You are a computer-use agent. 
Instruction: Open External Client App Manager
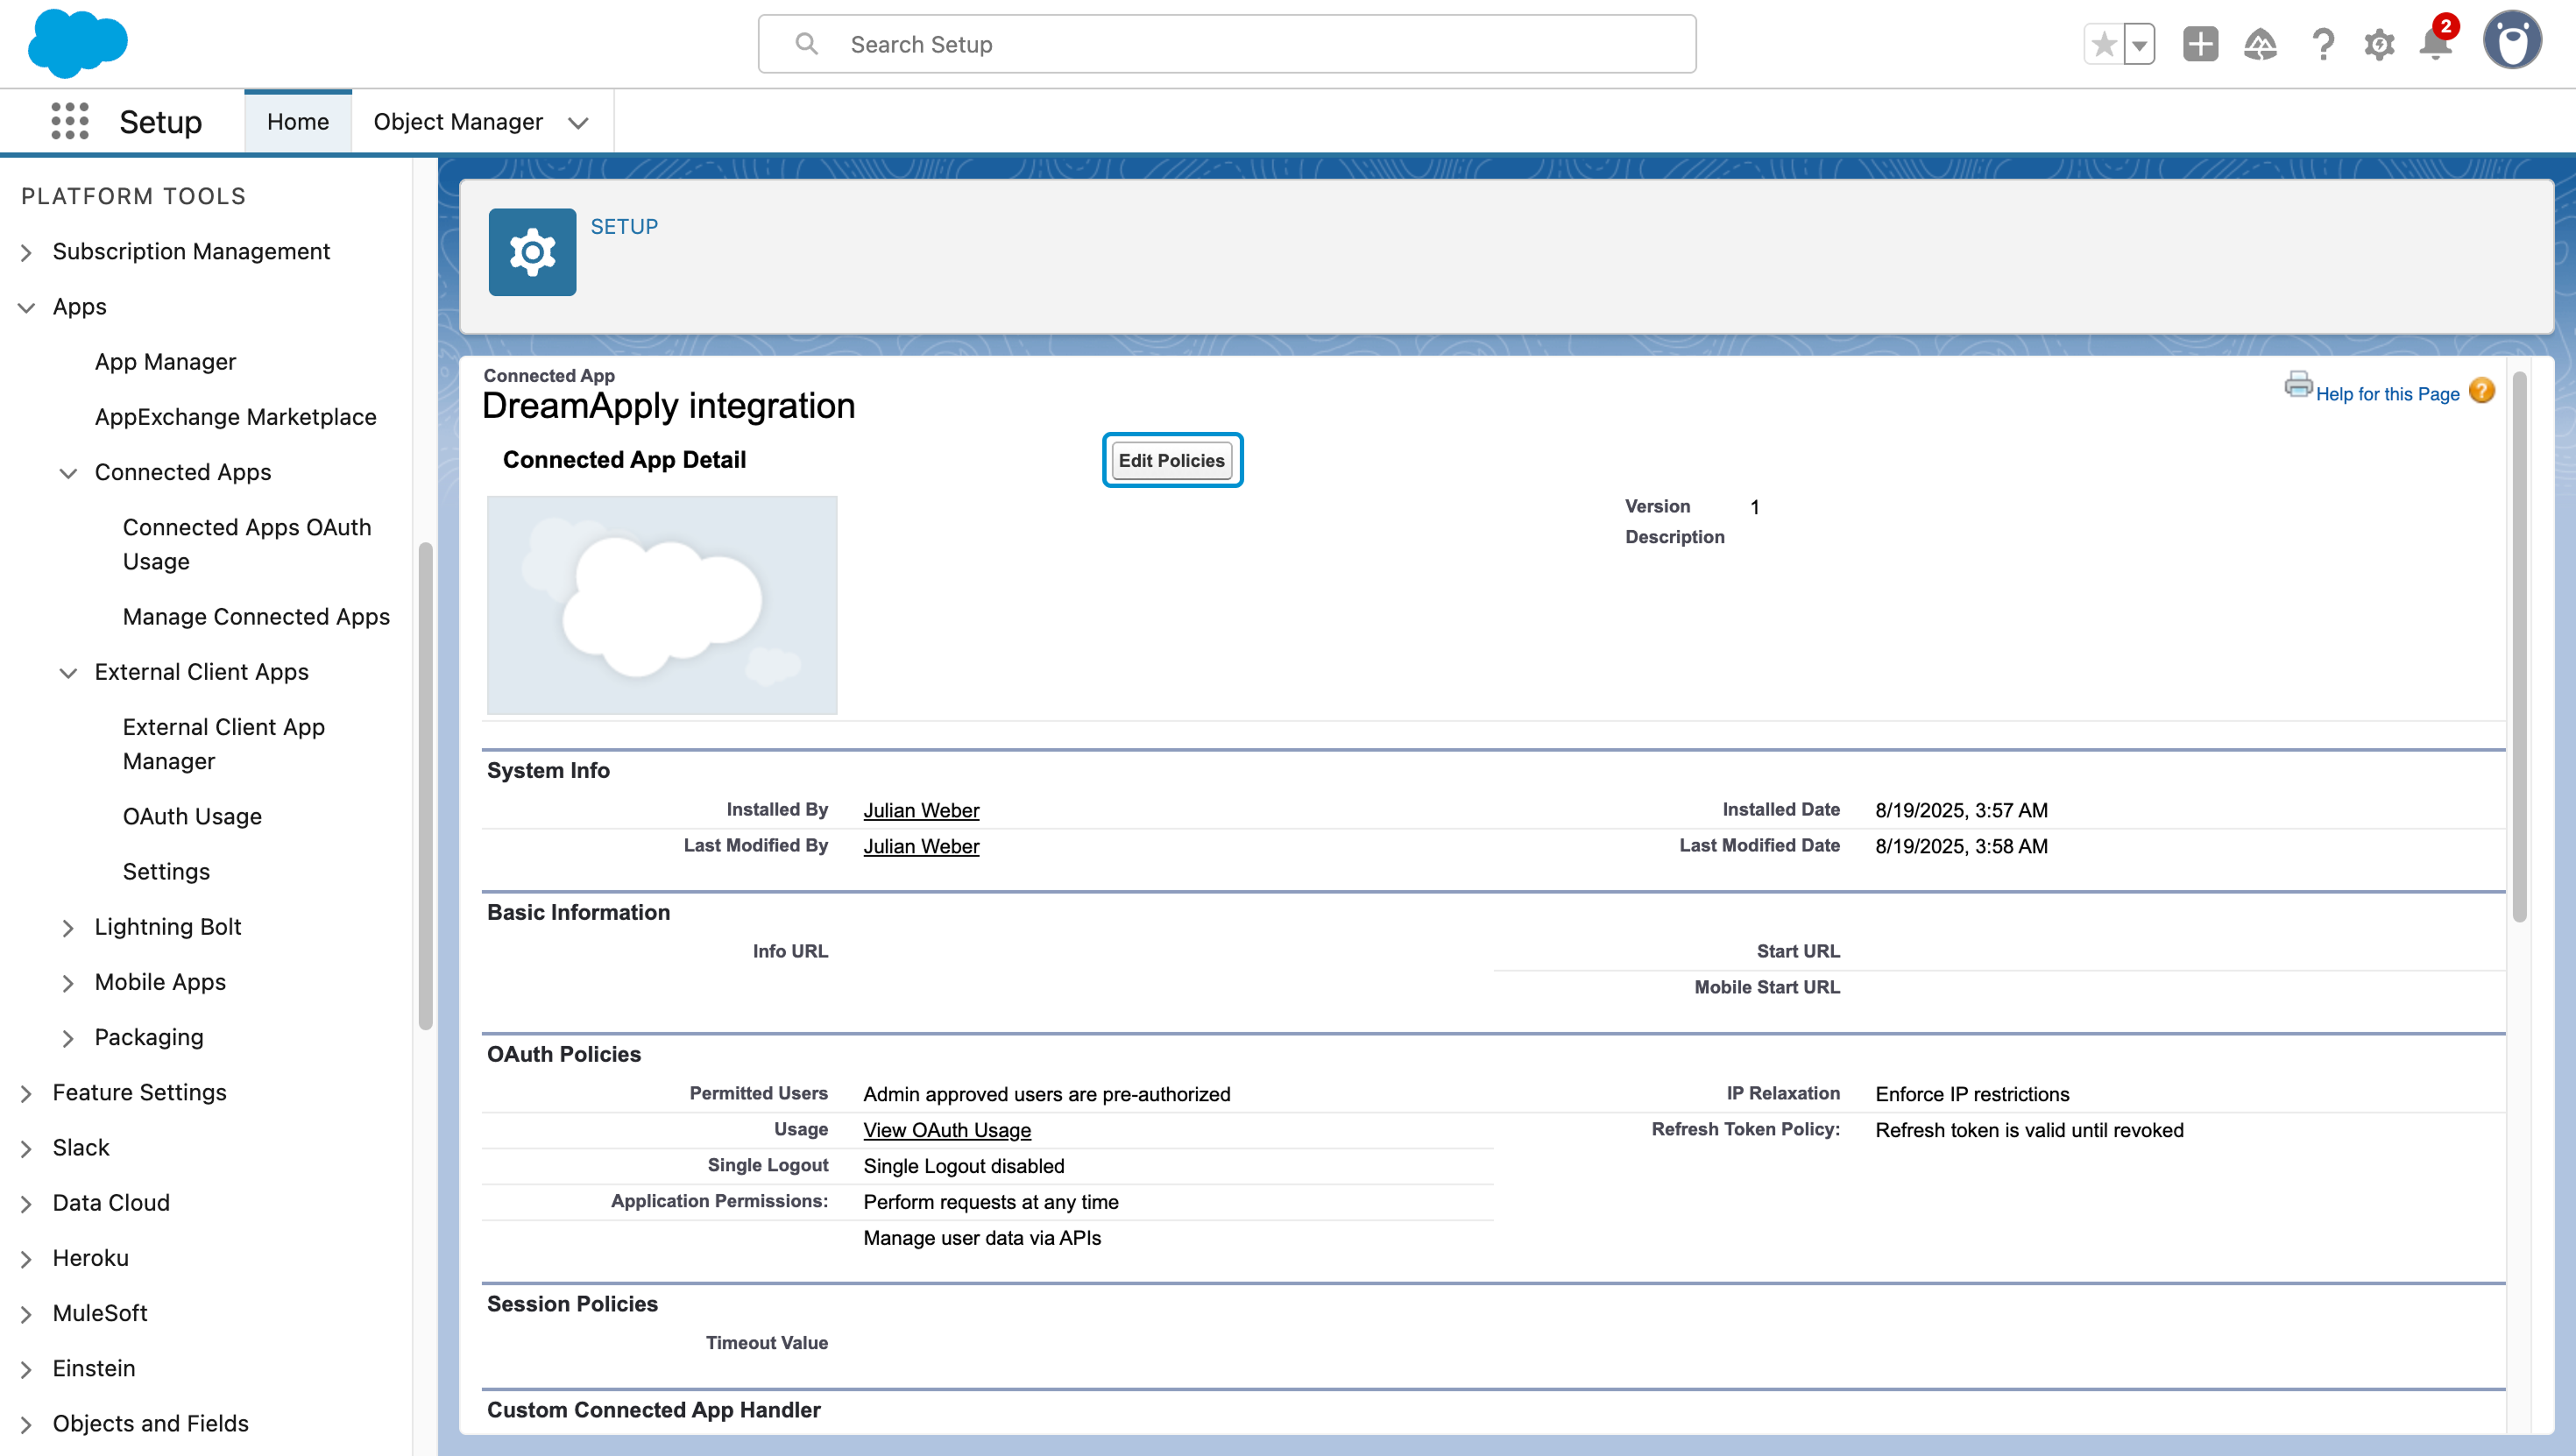(x=223, y=744)
